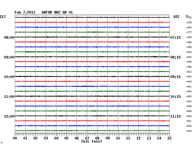Viewport: 193px width, 146px height.
Task: Click the '12:00' CET time label
Action: pos(9,116)
